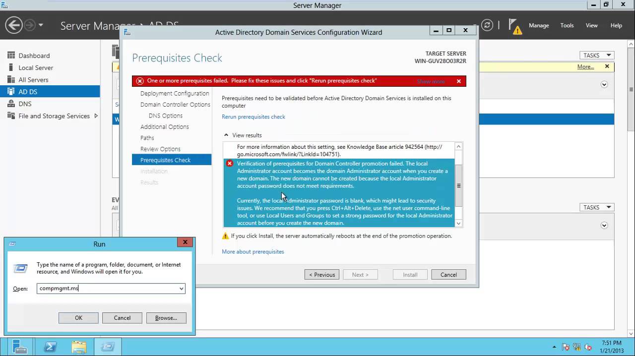Click Show more in red error banner

pyautogui.click(x=431, y=81)
